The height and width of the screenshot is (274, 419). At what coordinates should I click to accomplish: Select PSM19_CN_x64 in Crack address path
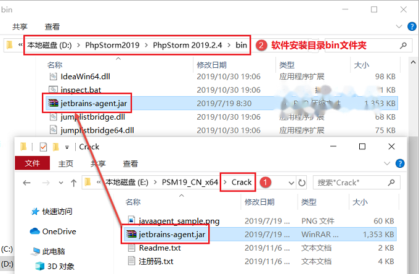point(190,183)
